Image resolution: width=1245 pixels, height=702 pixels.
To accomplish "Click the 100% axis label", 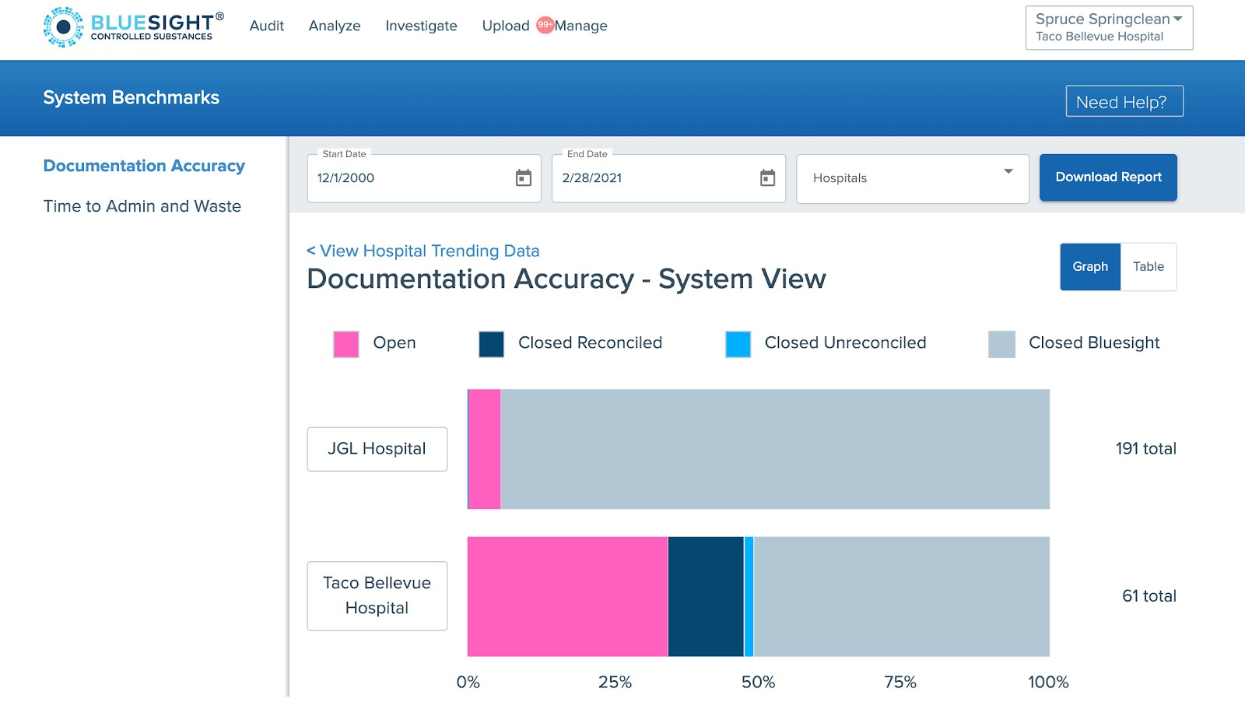I will click(x=1048, y=683).
